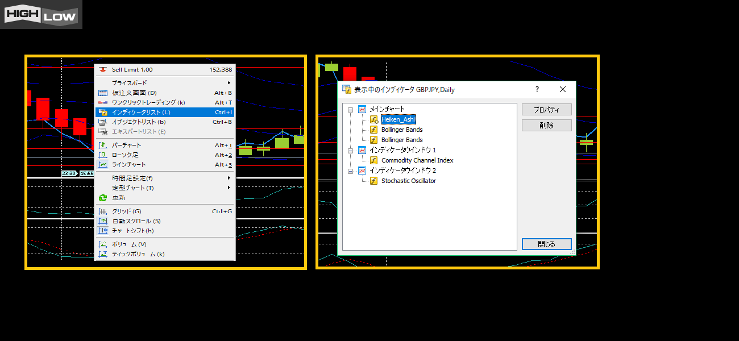Collapse the インディケータウインドウ 1 tree node
Screen dimensions: 739x341
tap(351, 150)
